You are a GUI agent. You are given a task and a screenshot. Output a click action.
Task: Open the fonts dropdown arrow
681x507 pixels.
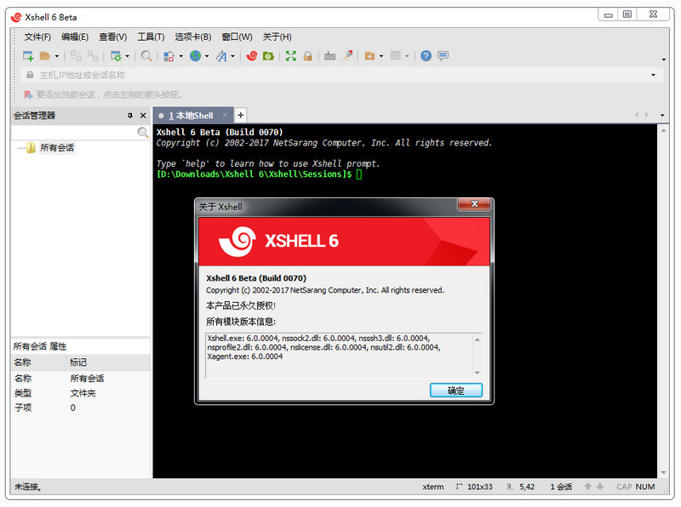pos(232,56)
